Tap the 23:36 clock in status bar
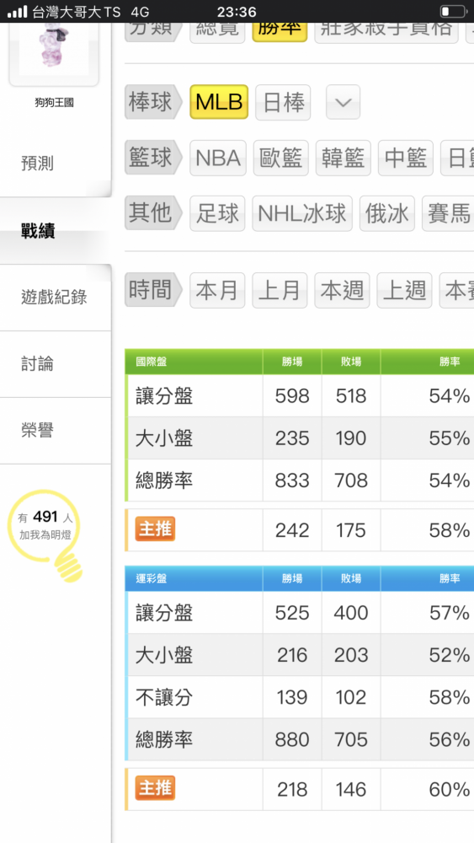474x843 pixels. point(237,11)
